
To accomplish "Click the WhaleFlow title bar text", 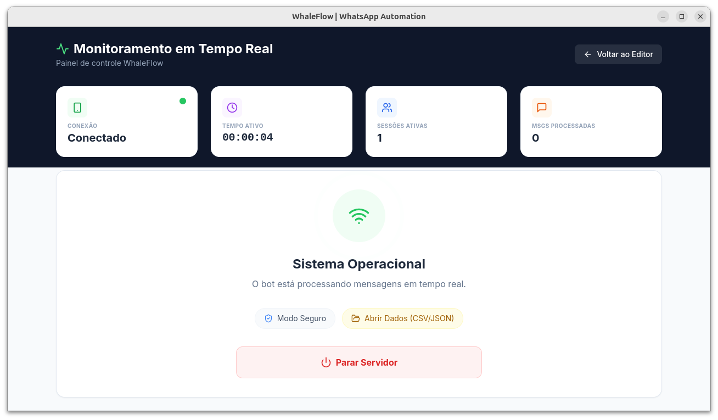I will [359, 16].
